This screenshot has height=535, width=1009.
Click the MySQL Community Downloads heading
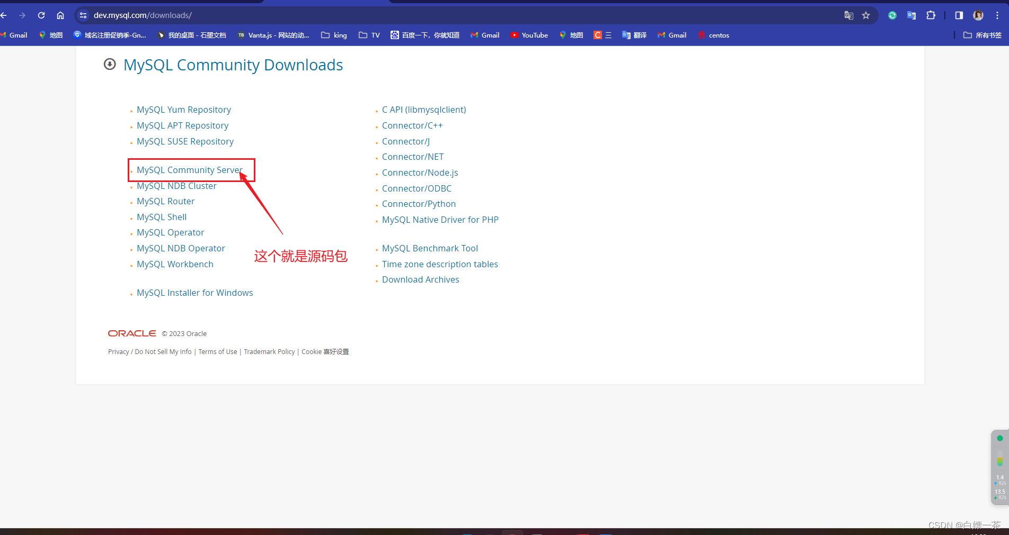pyautogui.click(x=233, y=65)
